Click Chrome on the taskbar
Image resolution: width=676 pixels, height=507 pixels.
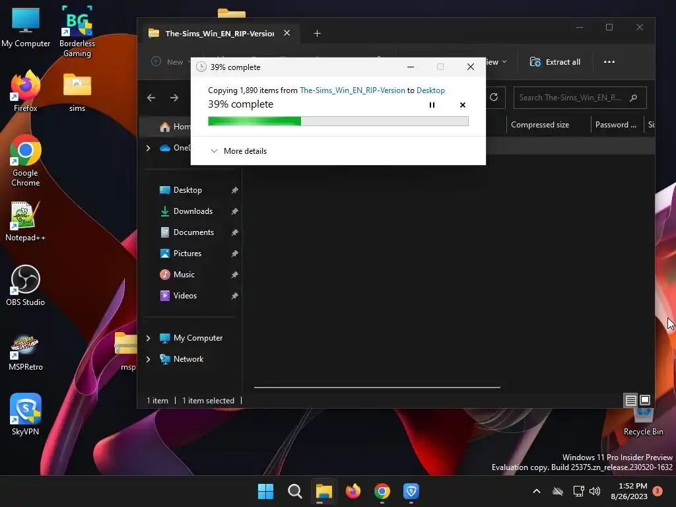[x=382, y=491]
